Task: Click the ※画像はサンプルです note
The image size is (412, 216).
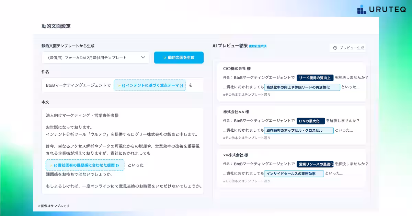Action: [54, 206]
